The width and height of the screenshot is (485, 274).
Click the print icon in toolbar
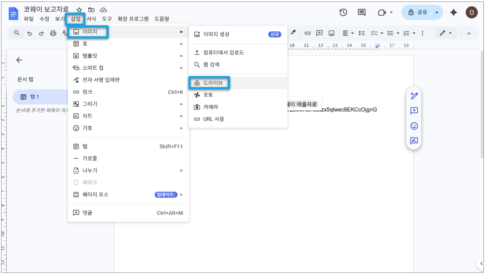[x=53, y=33]
